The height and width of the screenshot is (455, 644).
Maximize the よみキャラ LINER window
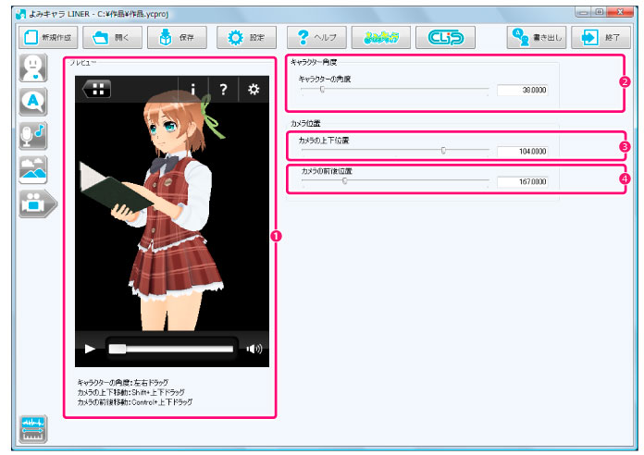[x=599, y=12]
